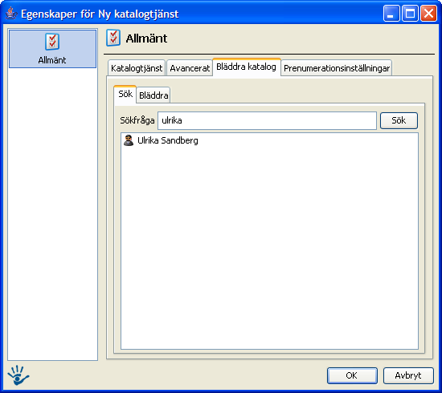Select the Allmänt checklist icon in left sidebar
The image size is (442, 393).
(52, 42)
